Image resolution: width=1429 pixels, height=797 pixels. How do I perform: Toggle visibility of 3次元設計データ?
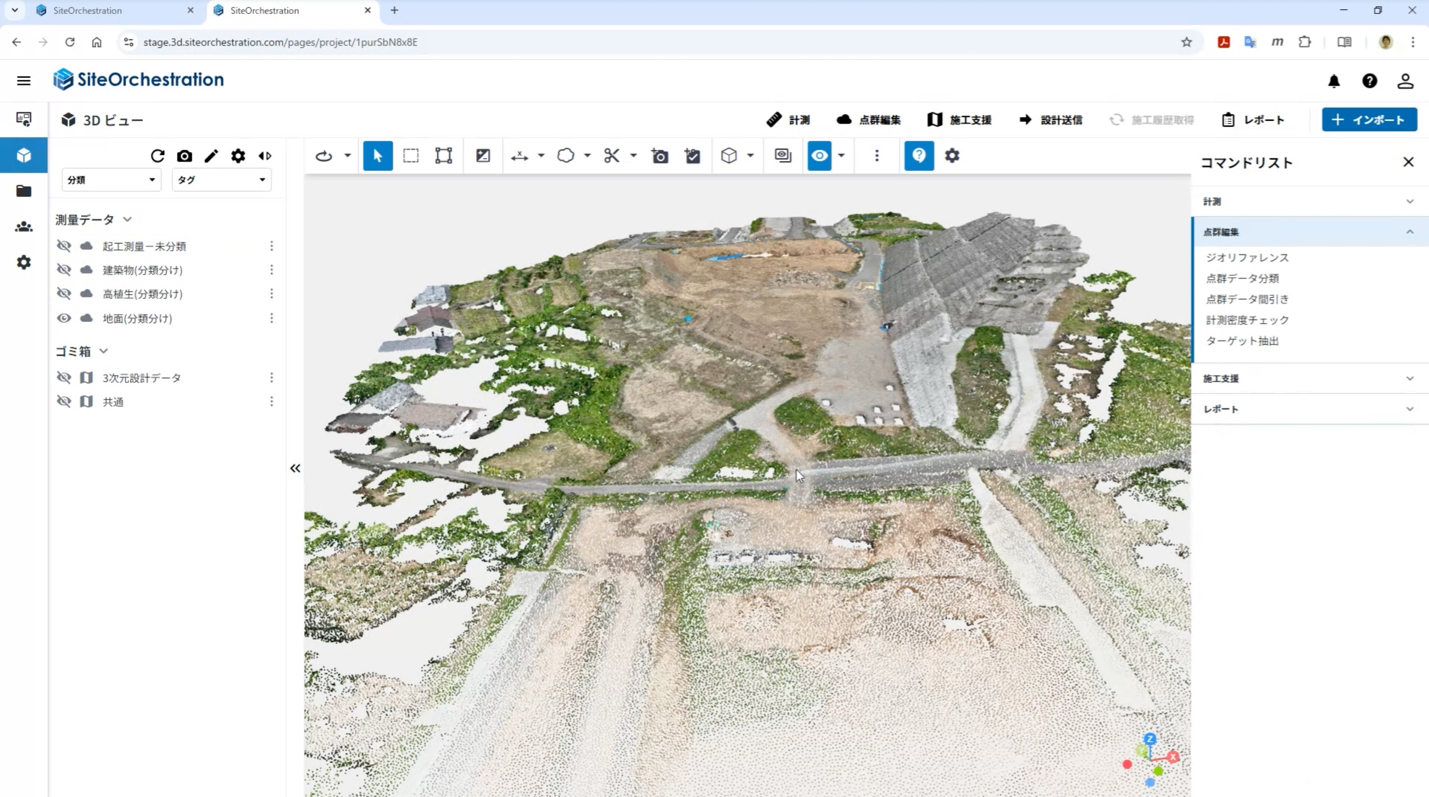click(x=64, y=378)
